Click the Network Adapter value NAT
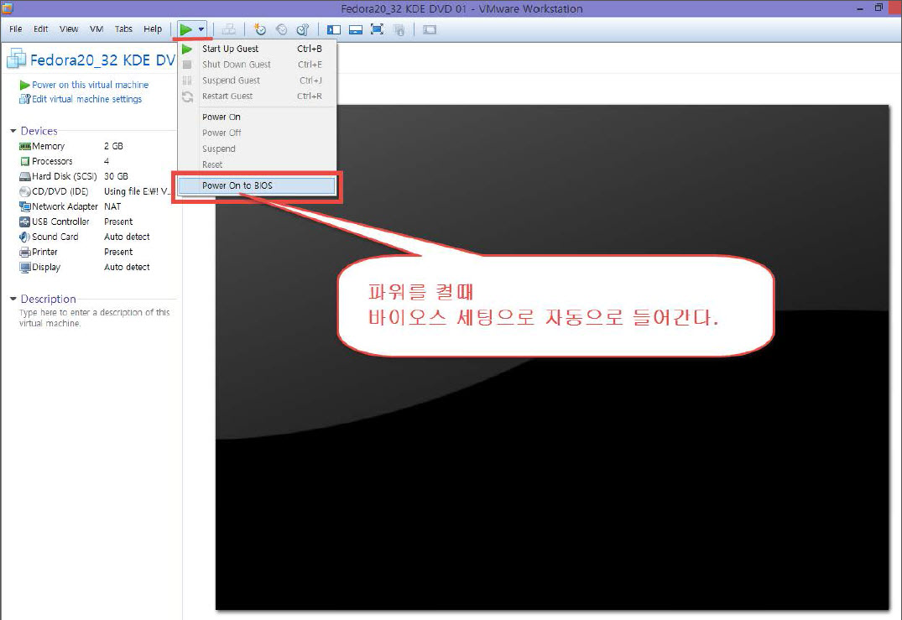The height and width of the screenshot is (620, 902). 112,206
